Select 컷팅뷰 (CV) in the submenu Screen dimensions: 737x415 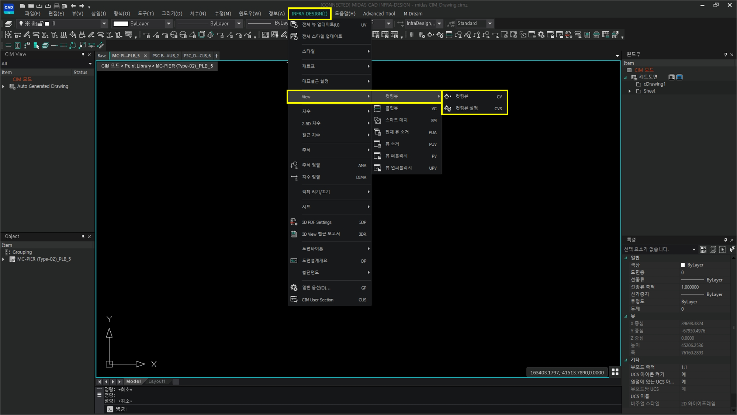474,97
